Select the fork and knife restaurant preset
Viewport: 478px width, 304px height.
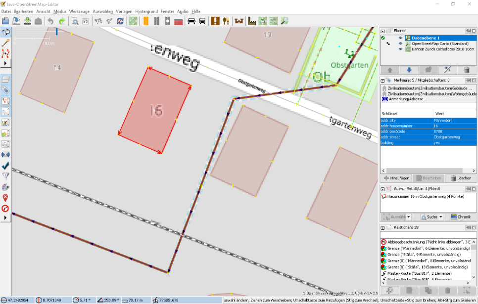[226, 21]
